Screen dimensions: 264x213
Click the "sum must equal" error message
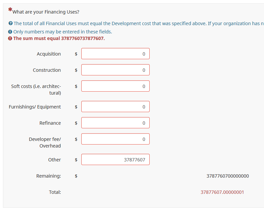pyautogui.click(x=59, y=38)
